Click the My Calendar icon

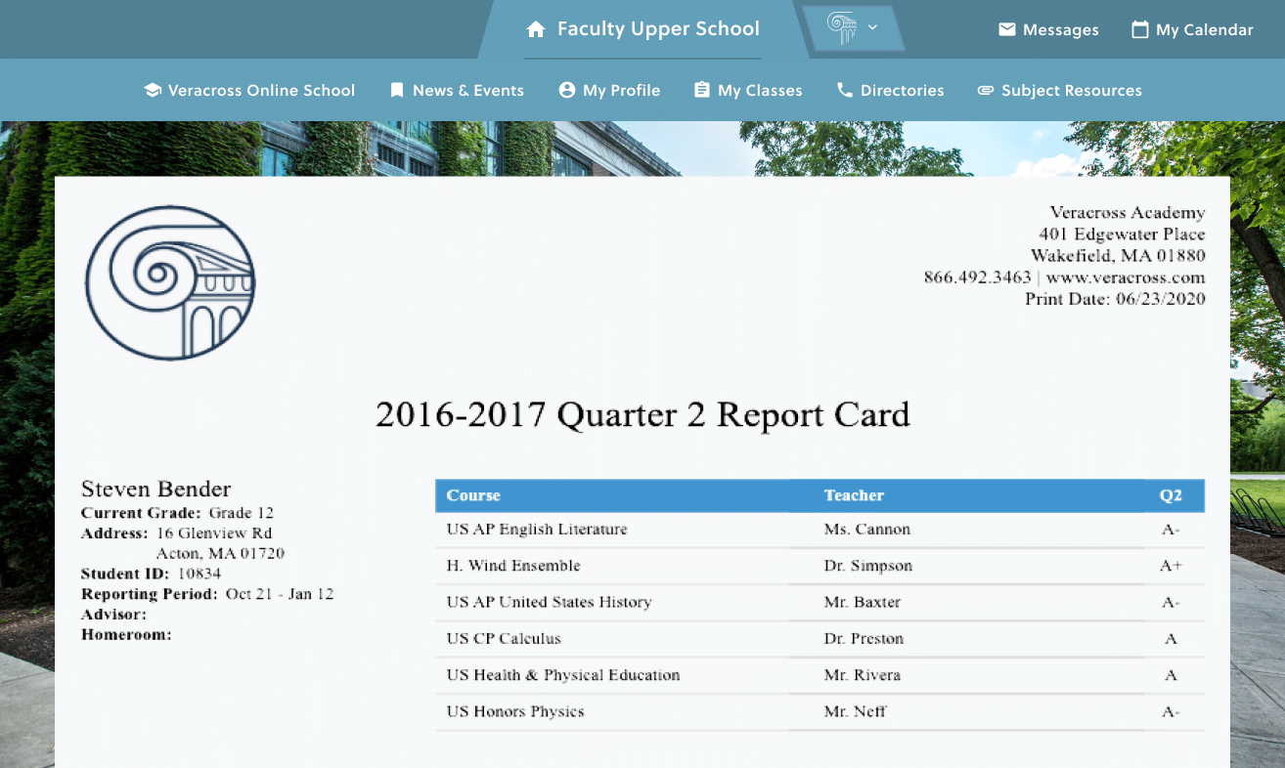point(1139,29)
